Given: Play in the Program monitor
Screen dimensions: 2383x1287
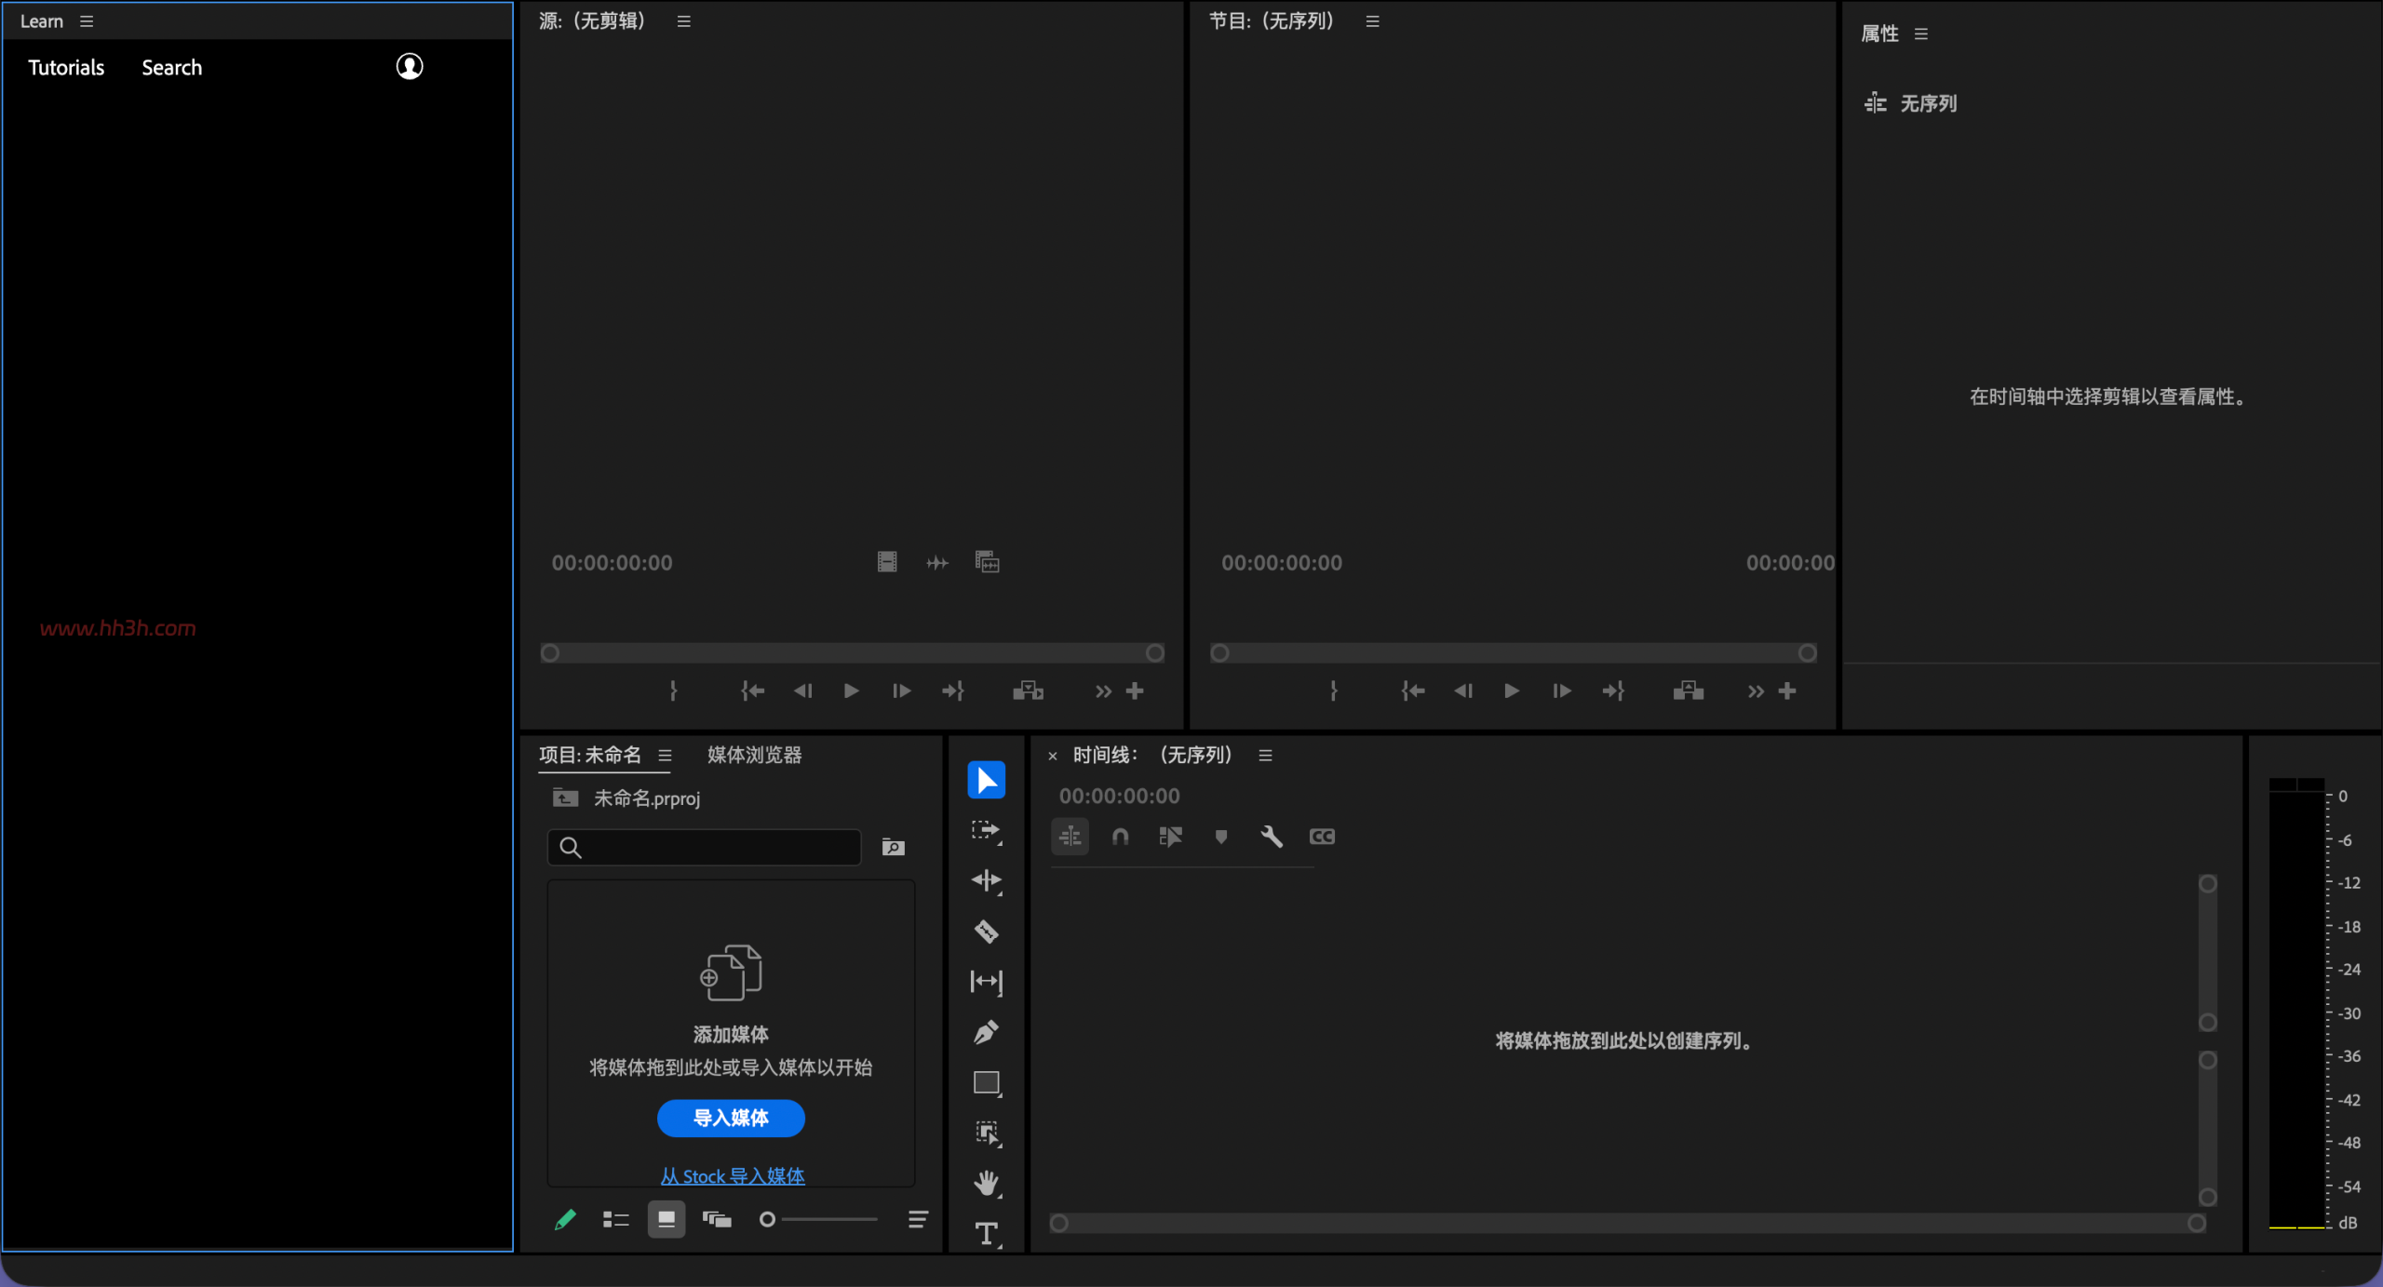Looking at the screenshot, I should tap(1512, 690).
